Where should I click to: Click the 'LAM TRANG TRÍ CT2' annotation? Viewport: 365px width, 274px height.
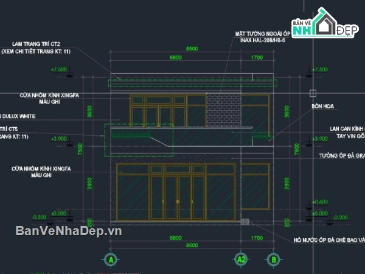pos(36,44)
